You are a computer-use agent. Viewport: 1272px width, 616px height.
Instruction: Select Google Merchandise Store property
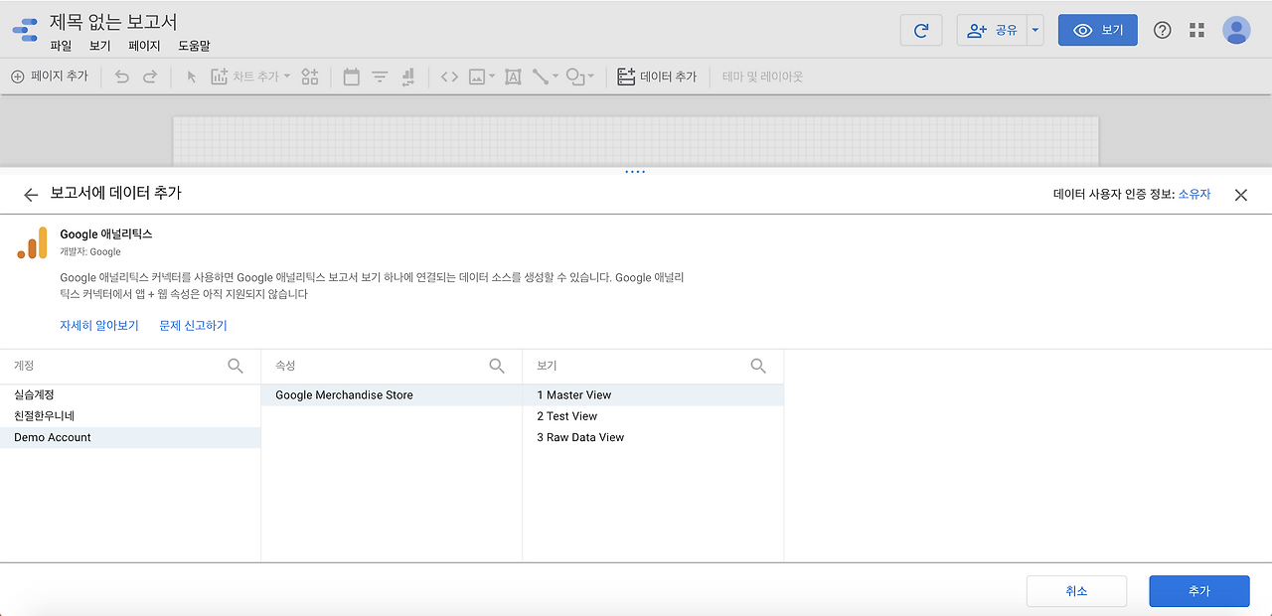(x=392, y=395)
